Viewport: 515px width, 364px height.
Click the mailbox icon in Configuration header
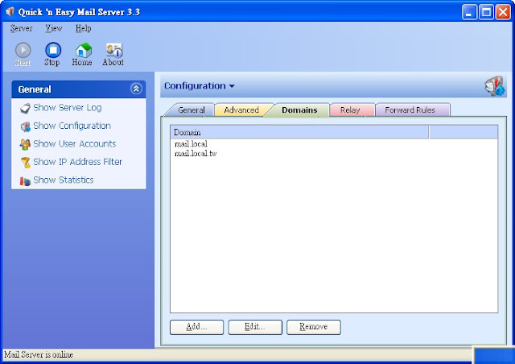pyautogui.click(x=494, y=86)
